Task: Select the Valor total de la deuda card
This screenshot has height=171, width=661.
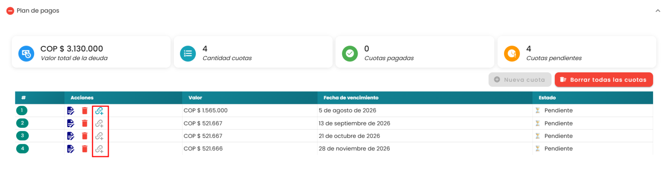Action: (91, 52)
